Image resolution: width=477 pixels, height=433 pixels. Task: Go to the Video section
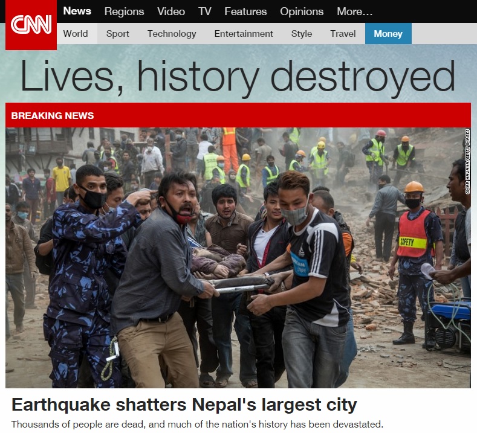[x=171, y=11]
